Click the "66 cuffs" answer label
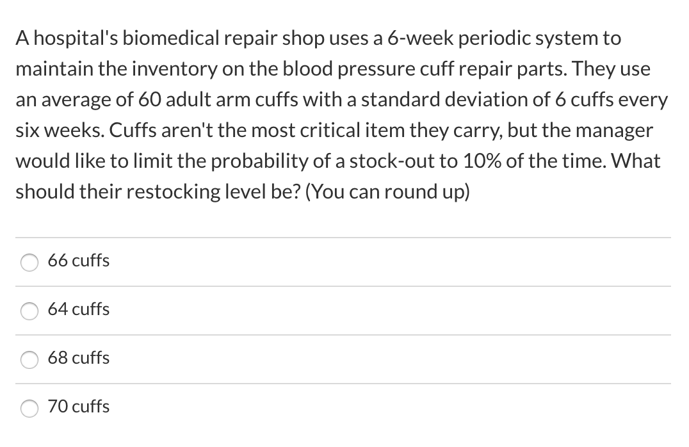Image resolution: width=689 pixels, height=447 pixels. pyautogui.click(x=79, y=261)
